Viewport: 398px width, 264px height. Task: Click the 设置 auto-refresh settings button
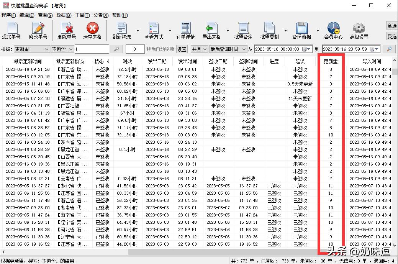[181, 49]
